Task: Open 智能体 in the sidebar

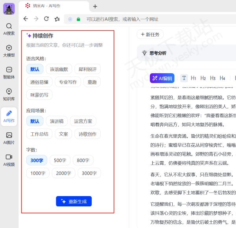Action: coord(9,73)
